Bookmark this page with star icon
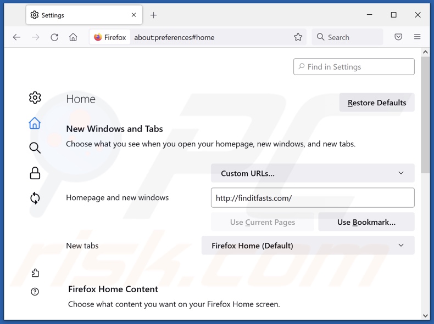 (298, 37)
